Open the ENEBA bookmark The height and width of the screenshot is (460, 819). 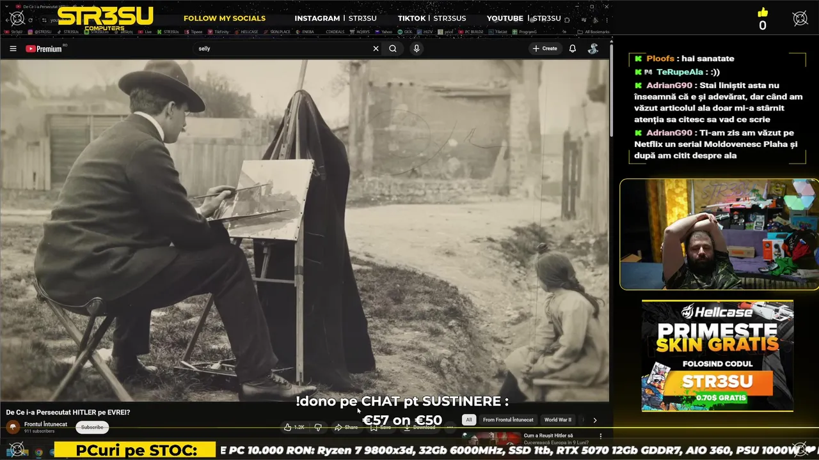(x=305, y=31)
